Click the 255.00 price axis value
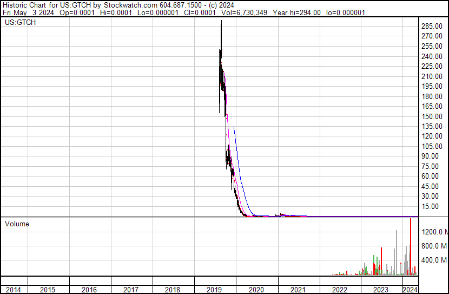This screenshot has width=449, height=294. point(432,46)
